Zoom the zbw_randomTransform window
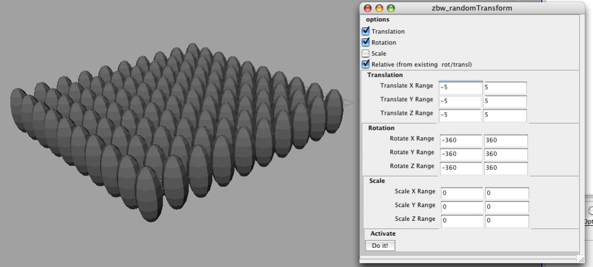 [x=391, y=8]
